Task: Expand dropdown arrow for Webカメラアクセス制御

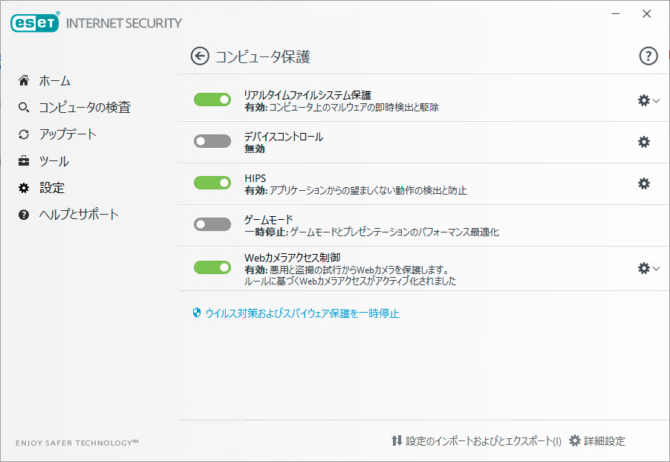Action: click(x=657, y=269)
